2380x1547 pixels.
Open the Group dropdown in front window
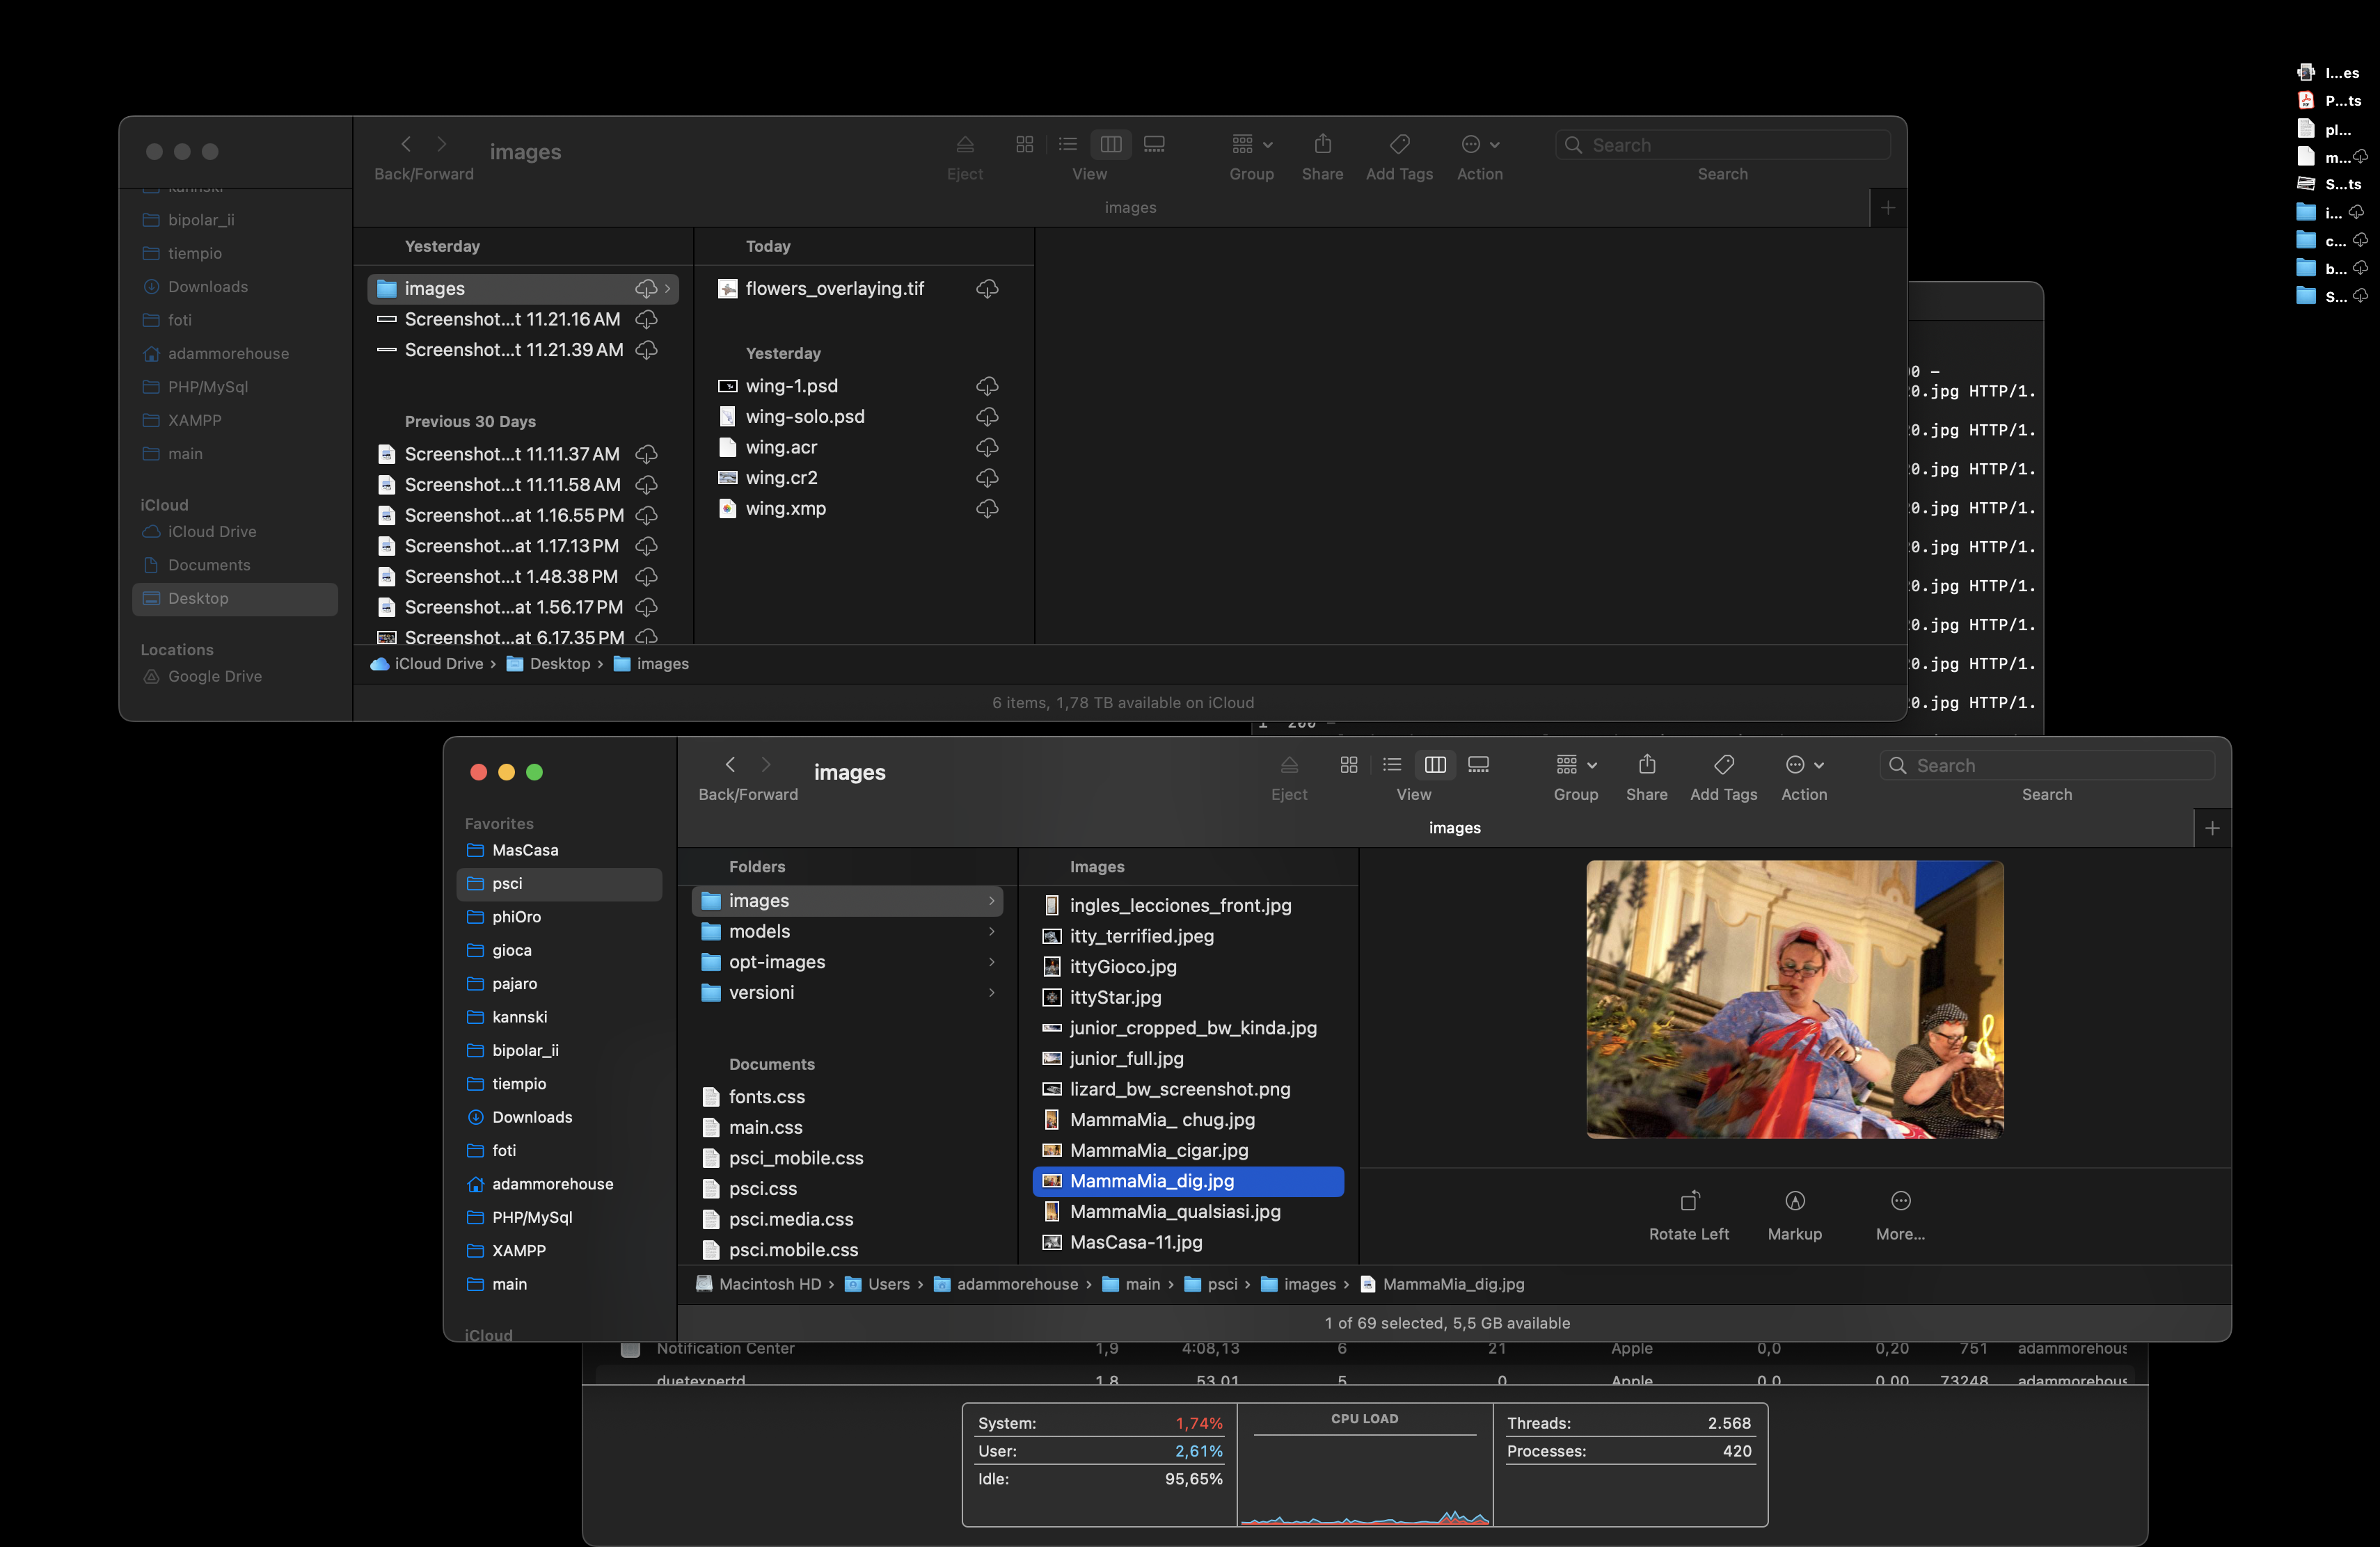(x=1575, y=764)
